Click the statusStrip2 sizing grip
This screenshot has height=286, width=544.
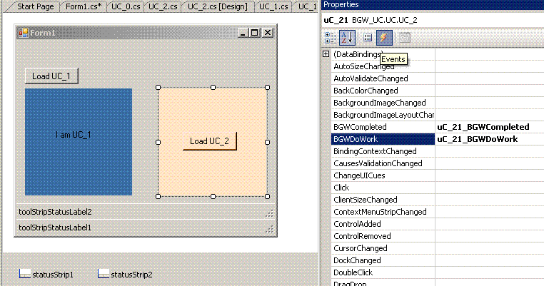[x=269, y=213]
